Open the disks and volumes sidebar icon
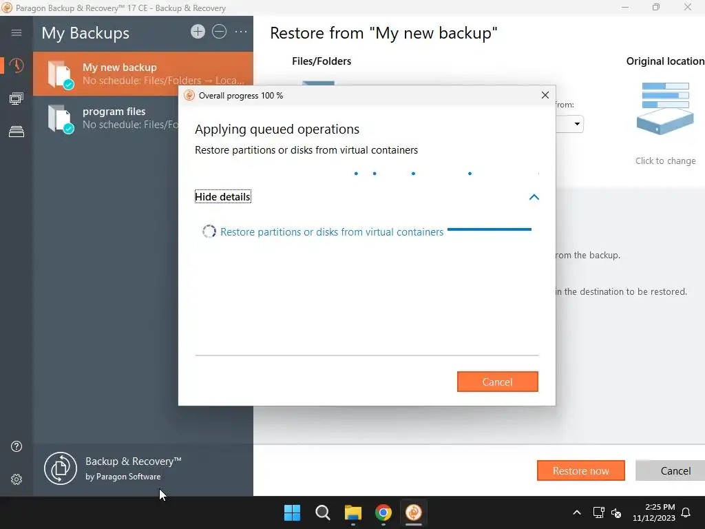This screenshot has height=529, width=705. (17, 132)
